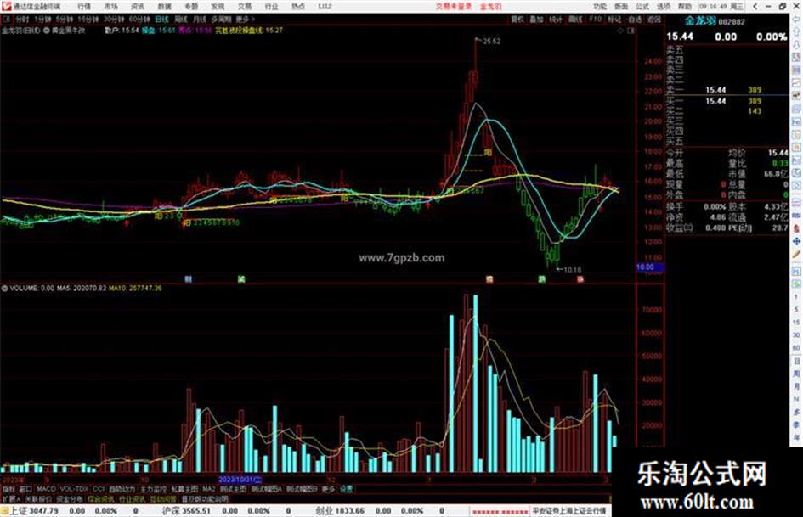Screen dimensions: 803x517
Task: Select the VOL-TDX indicator tab
Action: click(74, 489)
